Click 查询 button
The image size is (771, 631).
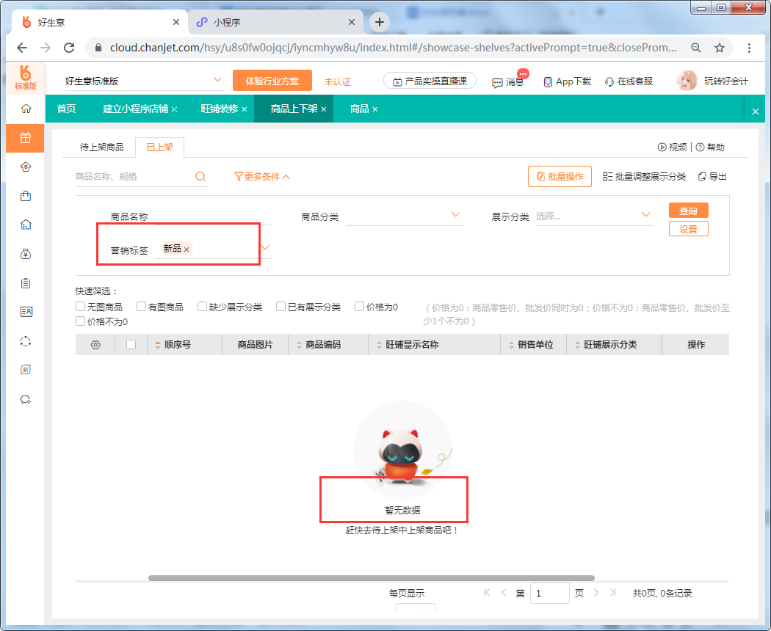(x=689, y=211)
